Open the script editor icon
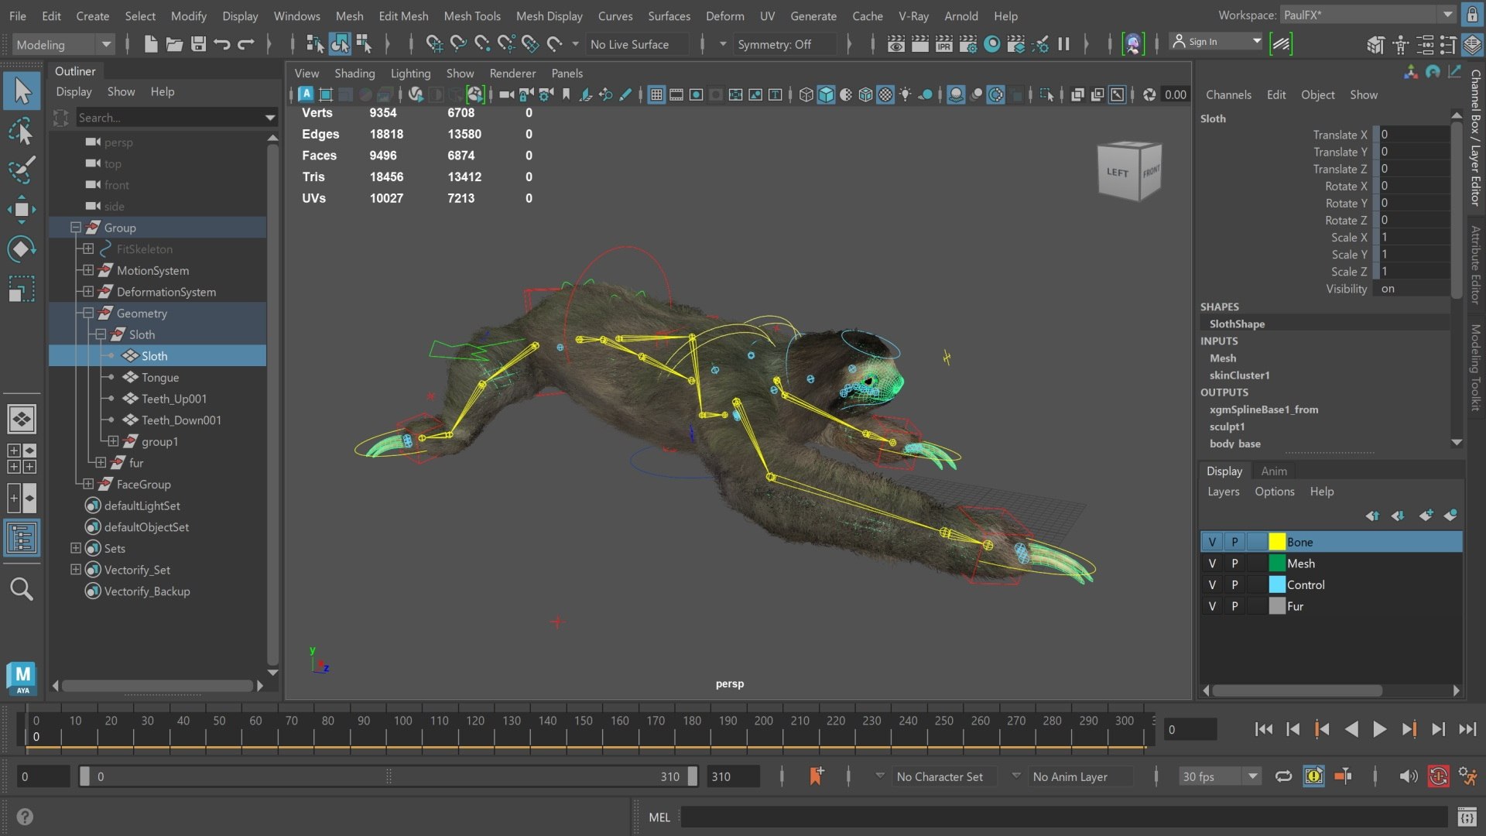The height and width of the screenshot is (836, 1486). tap(1467, 817)
